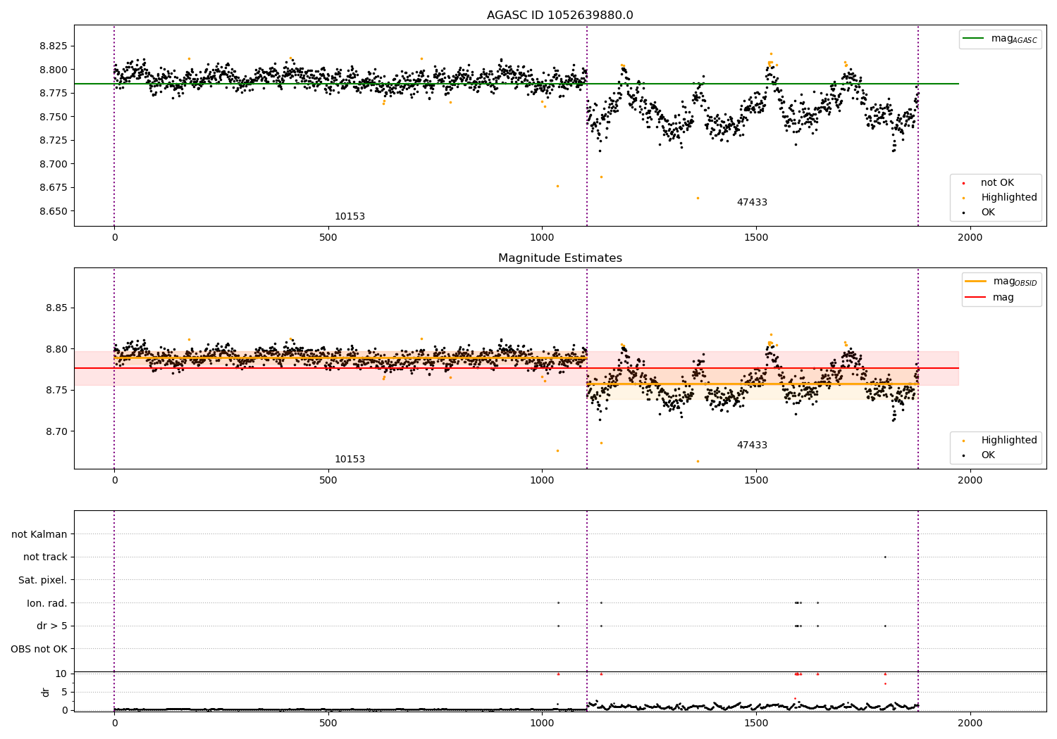Select the "500" x-tick under Magnitude Estimates plot
This screenshot has height=739, width=1057.
328,481
